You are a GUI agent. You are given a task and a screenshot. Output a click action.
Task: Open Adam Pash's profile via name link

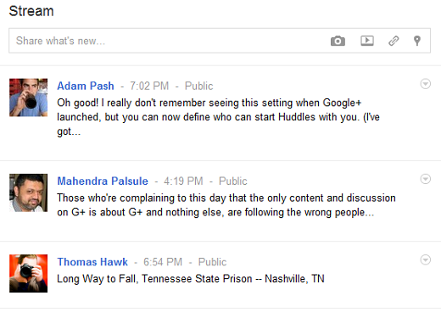tap(86, 86)
